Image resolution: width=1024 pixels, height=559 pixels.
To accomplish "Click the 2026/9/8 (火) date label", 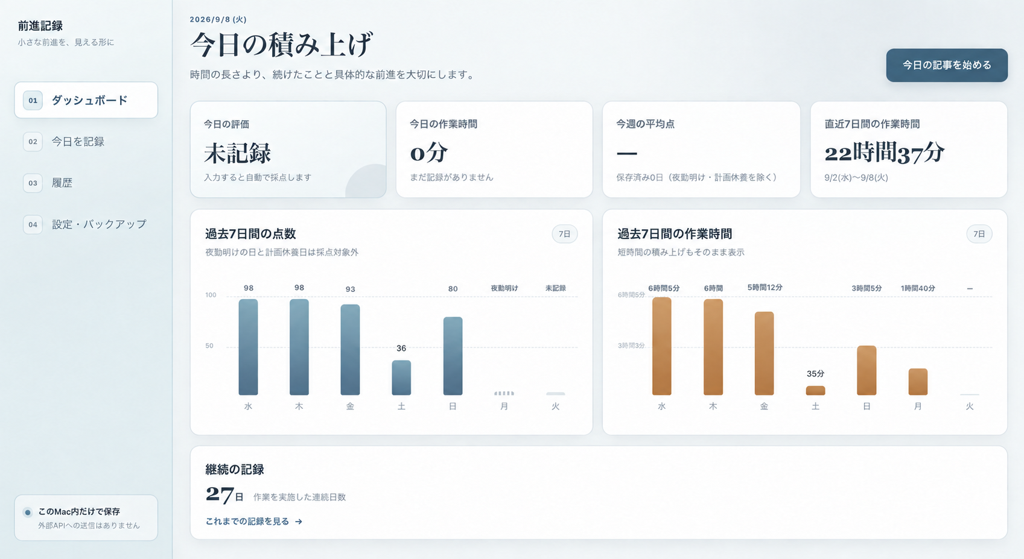I will pos(218,19).
